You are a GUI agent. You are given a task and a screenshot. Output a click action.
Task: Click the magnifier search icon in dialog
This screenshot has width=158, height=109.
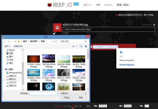pyautogui.click(x=86, y=41)
